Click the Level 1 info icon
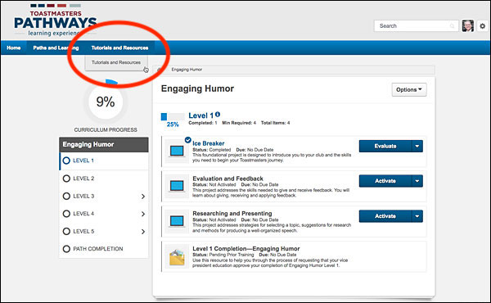491x303 pixels. click(218, 115)
